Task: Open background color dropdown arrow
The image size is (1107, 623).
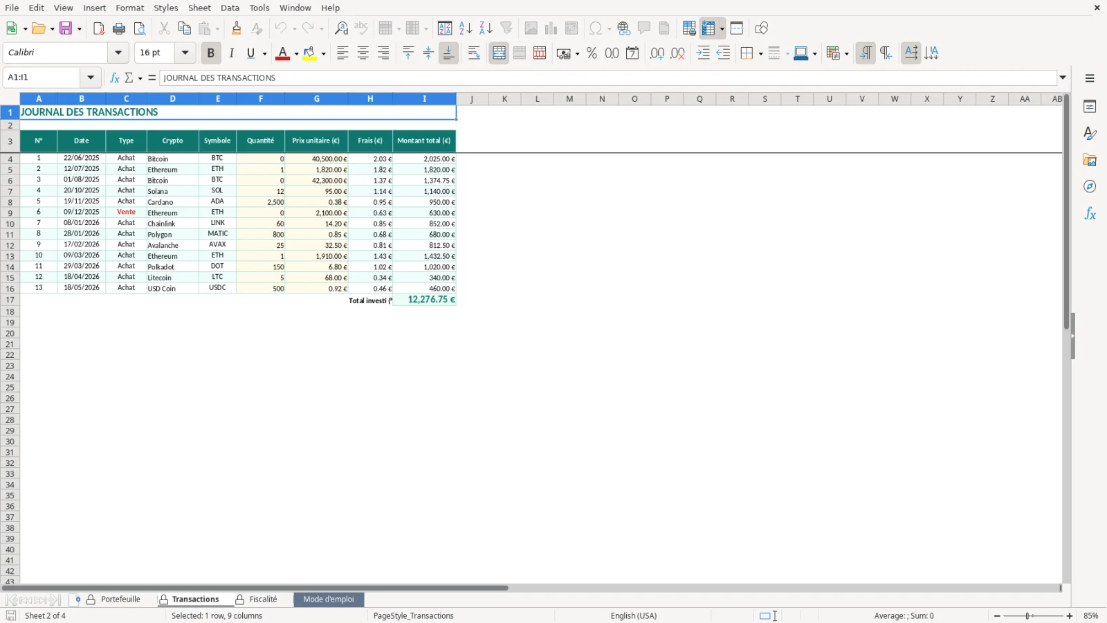Action: (323, 54)
